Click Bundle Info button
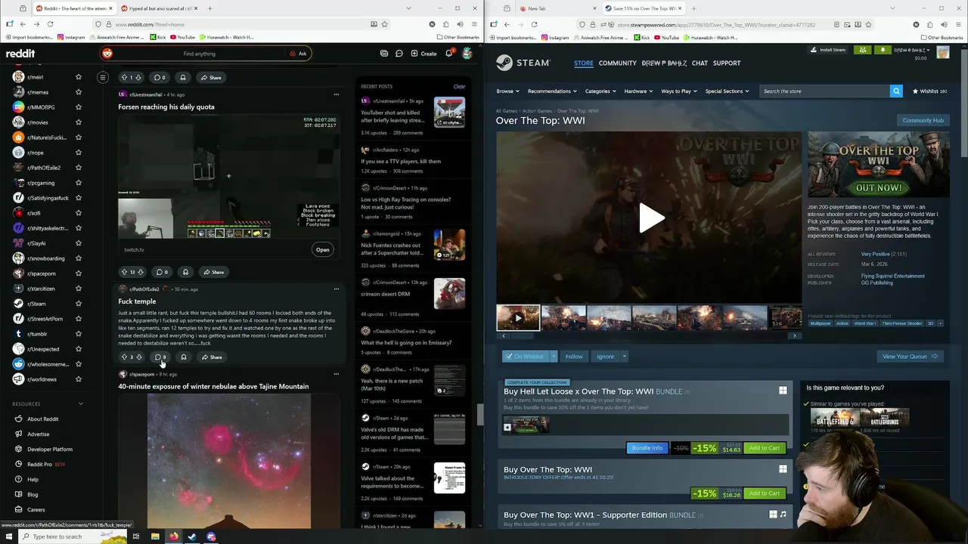Image resolution: width=968 pixels, height=544 pixels. coord(647,448)
